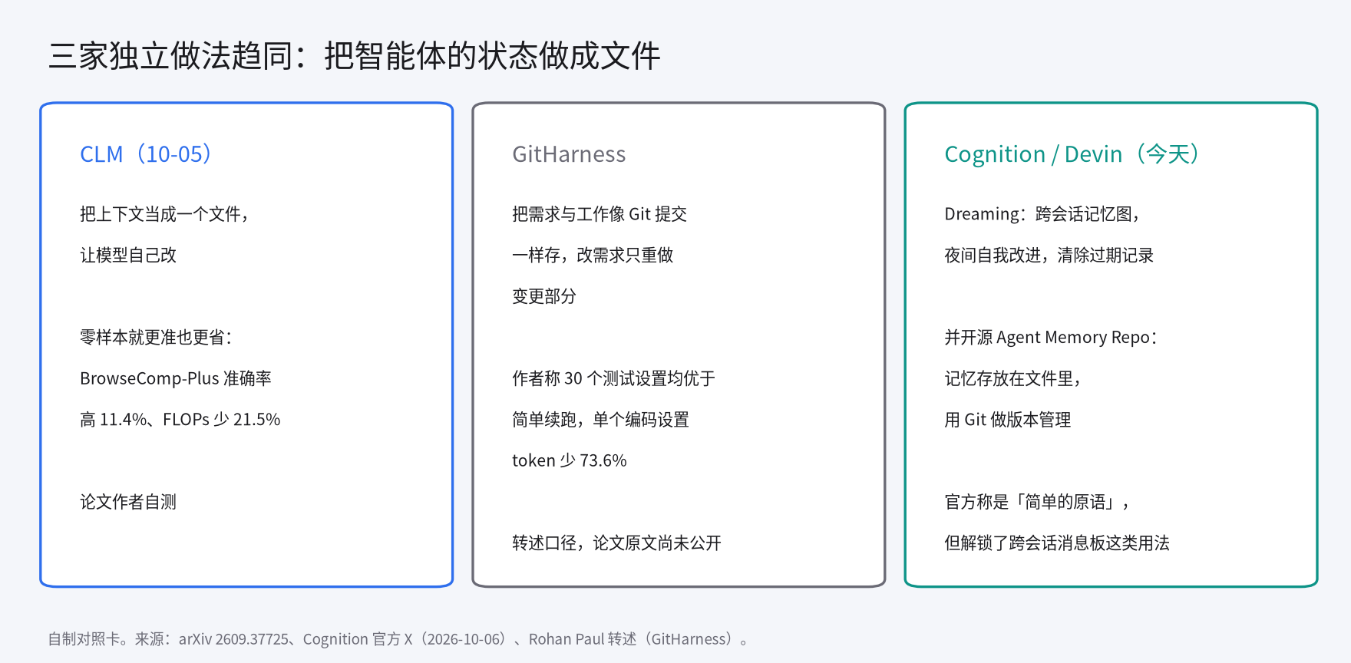Select the line "但解锁了跨会话消息板这类用法"

point(1057,543)
